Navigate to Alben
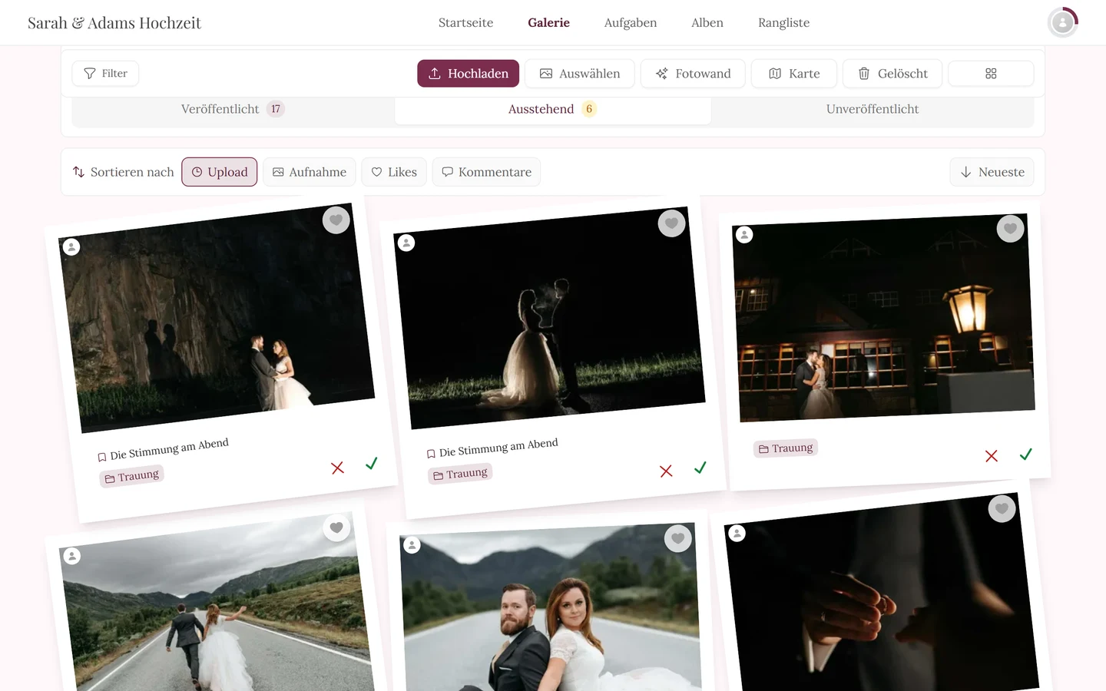This screenshot has height=691, width=1106. pyautogui.click(x=707, y=23)
